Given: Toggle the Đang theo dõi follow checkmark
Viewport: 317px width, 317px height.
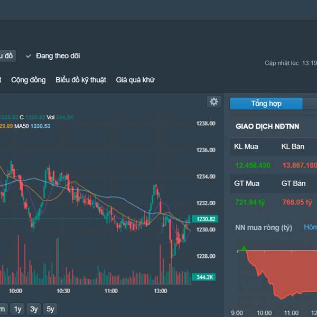Looking at the screenshot, I should (29, 56).
